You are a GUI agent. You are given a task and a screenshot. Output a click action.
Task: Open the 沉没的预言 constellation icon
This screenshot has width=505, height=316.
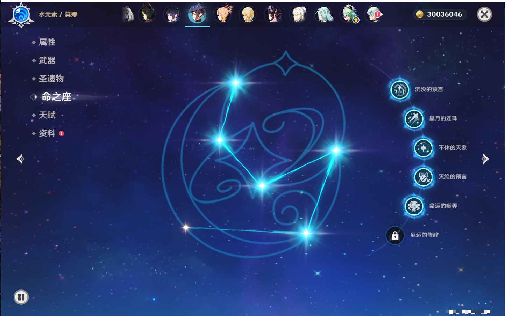click(400, 89)
